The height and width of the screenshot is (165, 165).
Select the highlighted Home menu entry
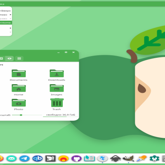point(6,23)
